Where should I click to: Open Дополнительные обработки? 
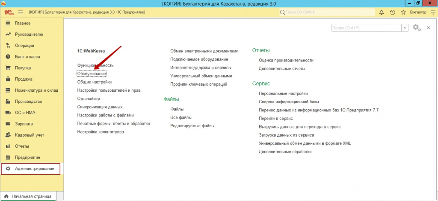pos(285,152)
